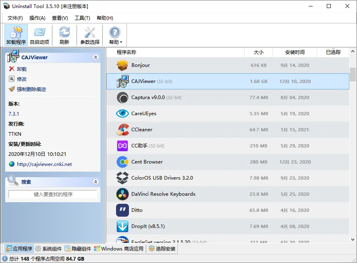Select the CCleaner icon
This screenshot has height=263, width=357.
point(122,129)
